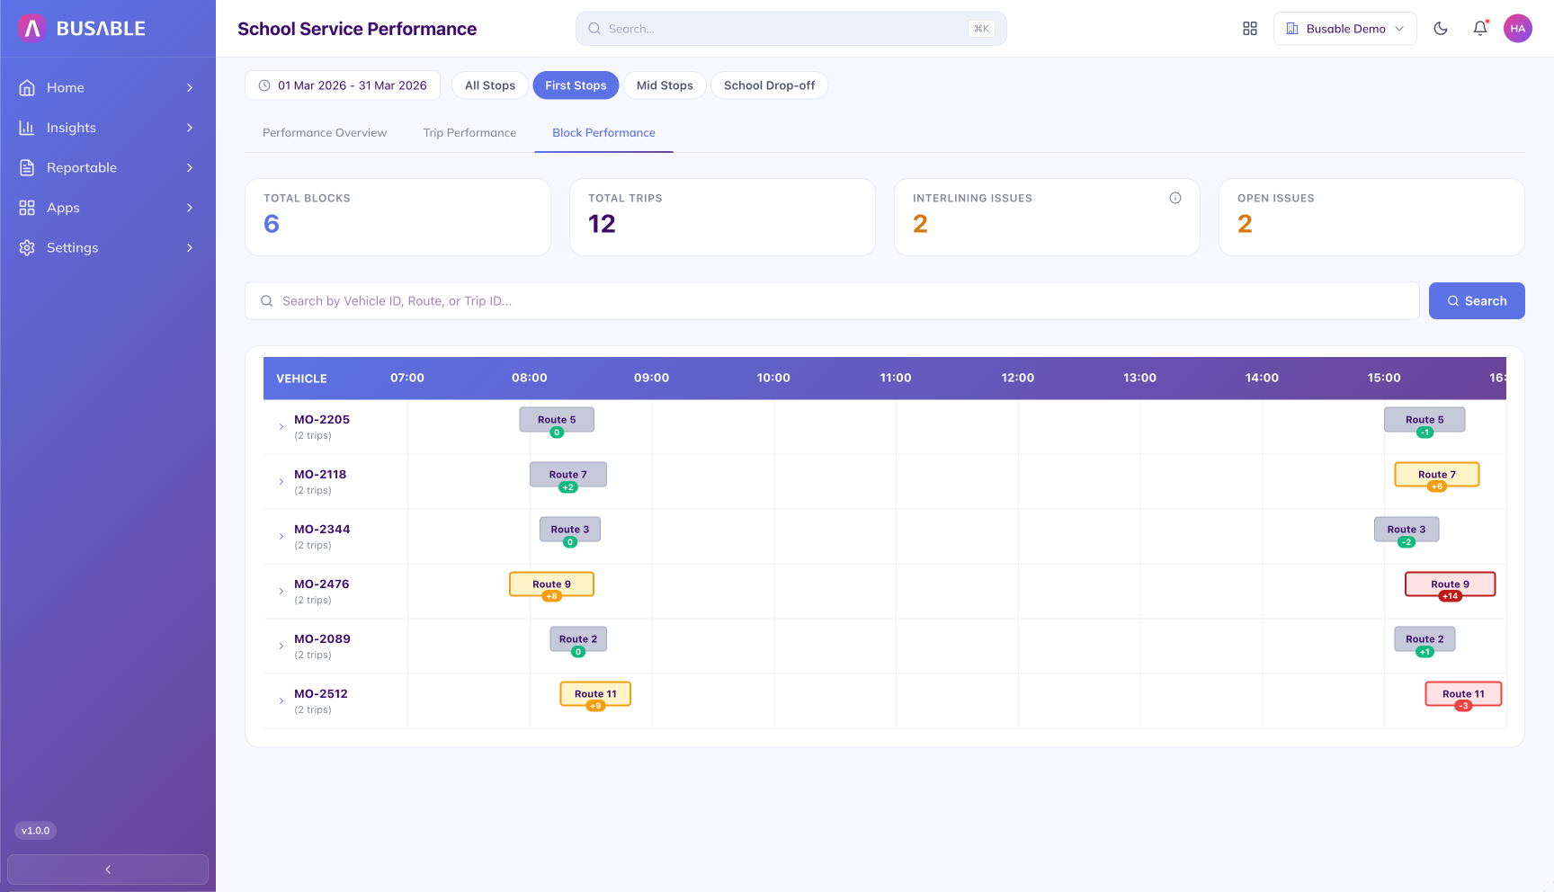
Task: Click the Settings gear icon
Action: 27,247
